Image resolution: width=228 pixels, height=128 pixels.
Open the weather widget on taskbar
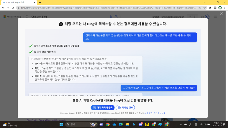[10, 124]
